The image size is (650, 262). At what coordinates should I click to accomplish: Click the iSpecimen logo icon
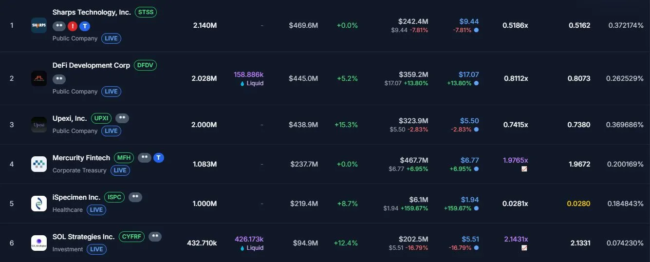coord(39,204)
